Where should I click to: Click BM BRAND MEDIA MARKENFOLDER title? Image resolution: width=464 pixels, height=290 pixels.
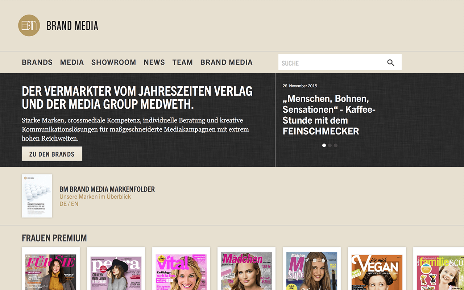(x=107, y=189)
